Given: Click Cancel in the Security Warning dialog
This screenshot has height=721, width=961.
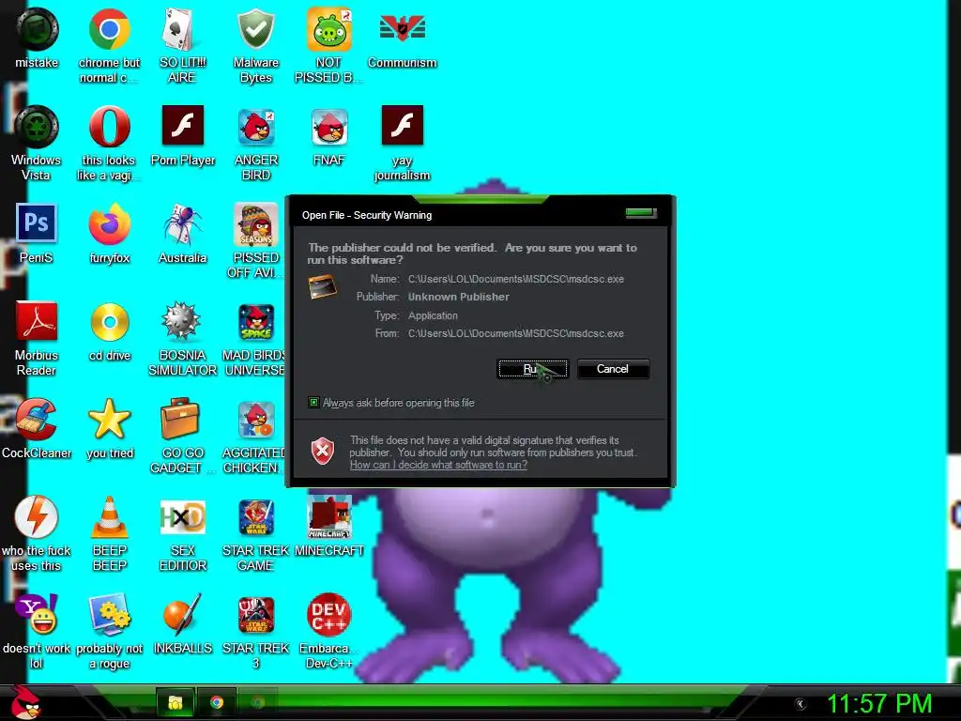Looking at the screenshot, I should point(613,369).
